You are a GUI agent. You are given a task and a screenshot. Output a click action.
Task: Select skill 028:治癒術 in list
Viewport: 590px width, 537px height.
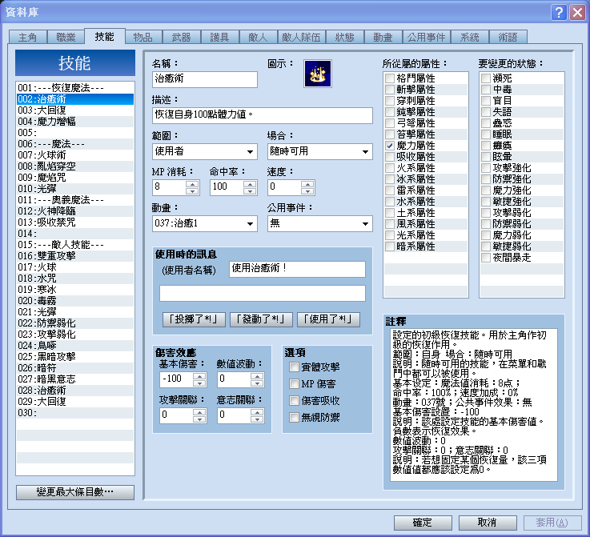(75, 391)
